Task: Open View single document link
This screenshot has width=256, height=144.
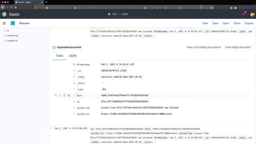Action: 238,47
